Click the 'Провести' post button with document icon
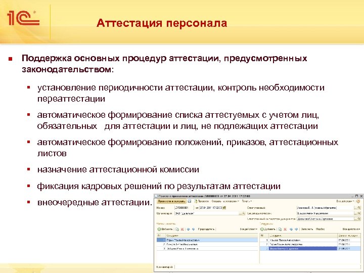The height and width of the screenshot is (273, 364). click(x=202, y=201)
